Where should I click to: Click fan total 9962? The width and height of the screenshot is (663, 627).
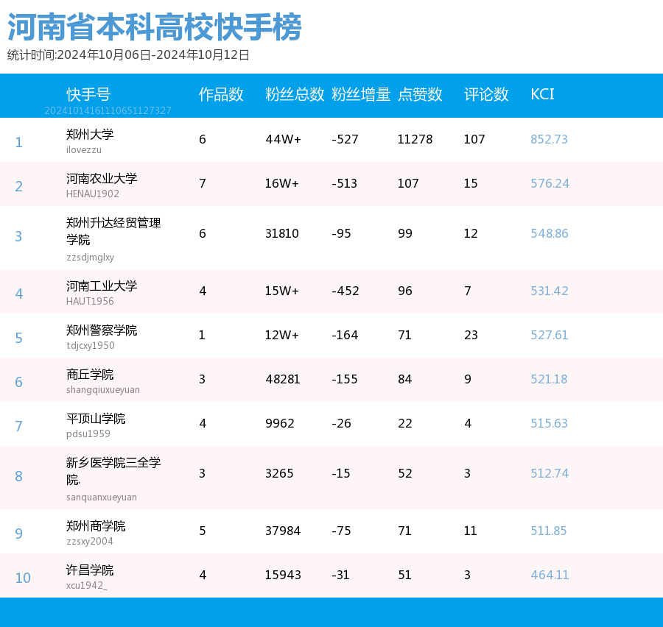(x=280, y=423)
